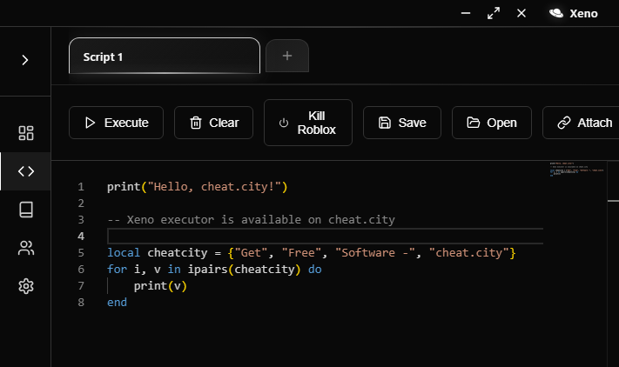Close the Xeno window with the X

(521, 13)
